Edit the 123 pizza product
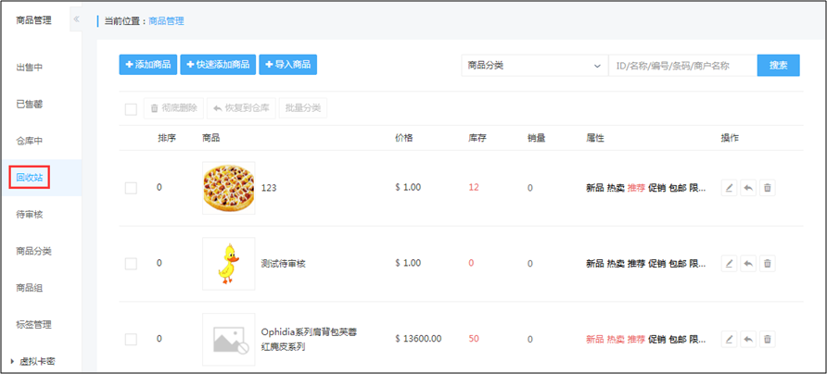Image resolution: width=827 pixels, height=374 pixels. point(729,188)
